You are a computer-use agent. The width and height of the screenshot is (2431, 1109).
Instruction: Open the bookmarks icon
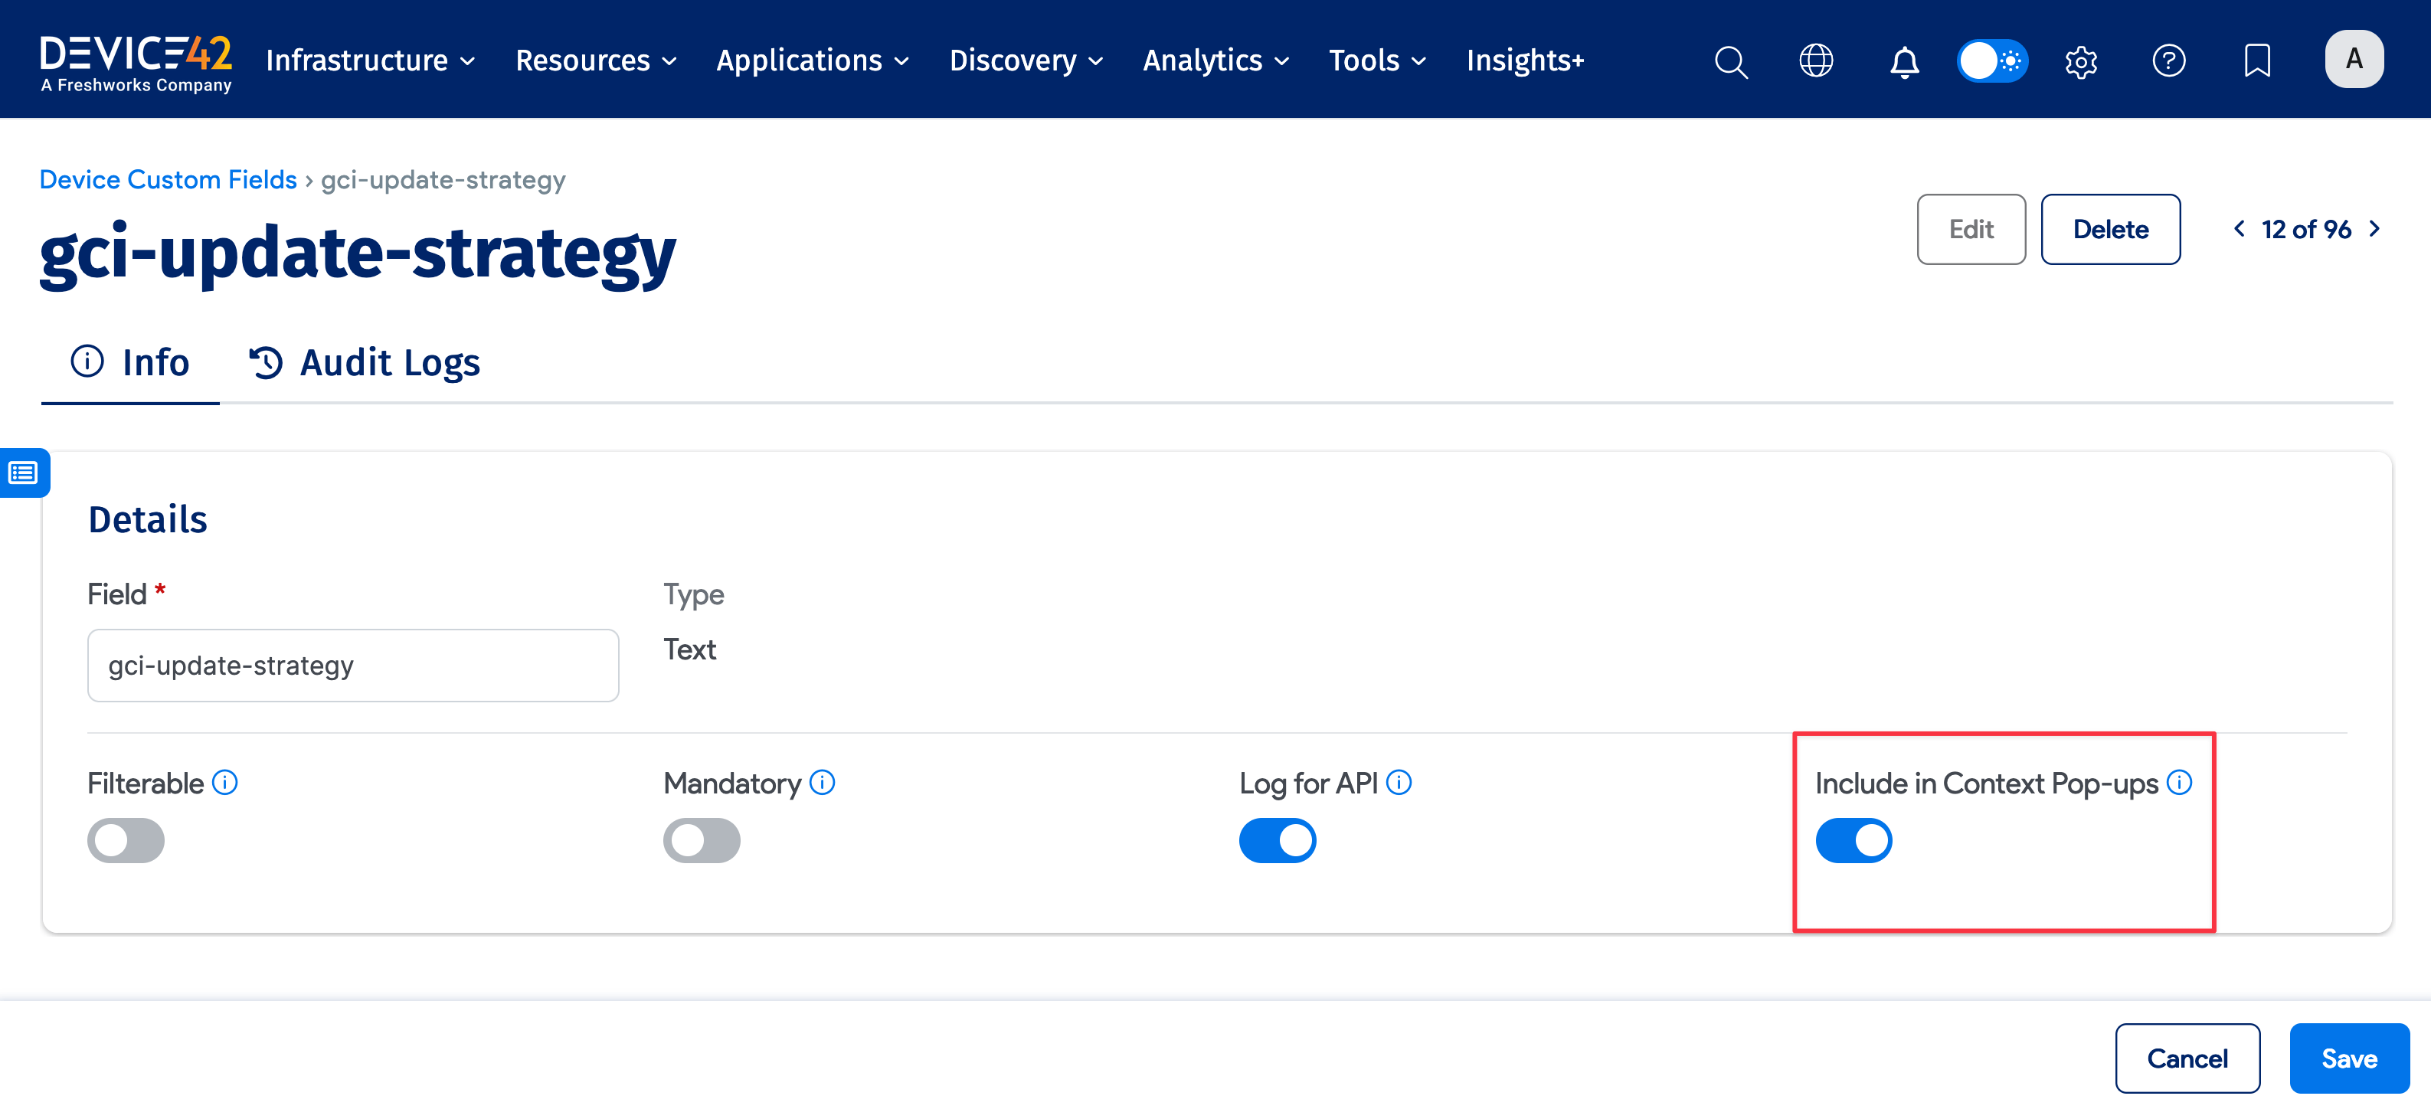coord(2256,61)
